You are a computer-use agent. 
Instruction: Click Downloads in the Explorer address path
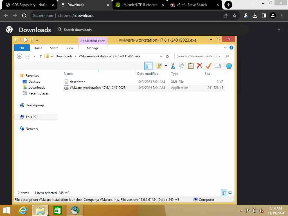[x=64, y=56]
